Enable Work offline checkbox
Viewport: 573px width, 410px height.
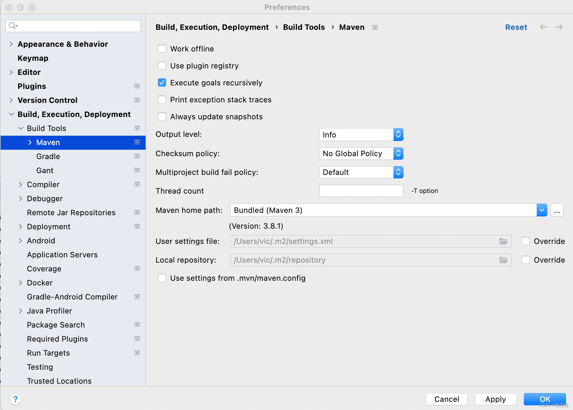click(x=162, y=49)
